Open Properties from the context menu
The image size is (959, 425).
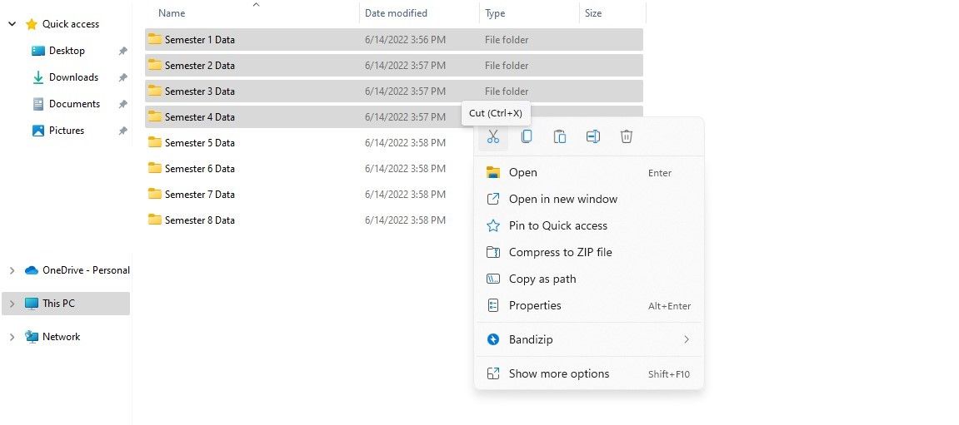click(x=535, y=305)
